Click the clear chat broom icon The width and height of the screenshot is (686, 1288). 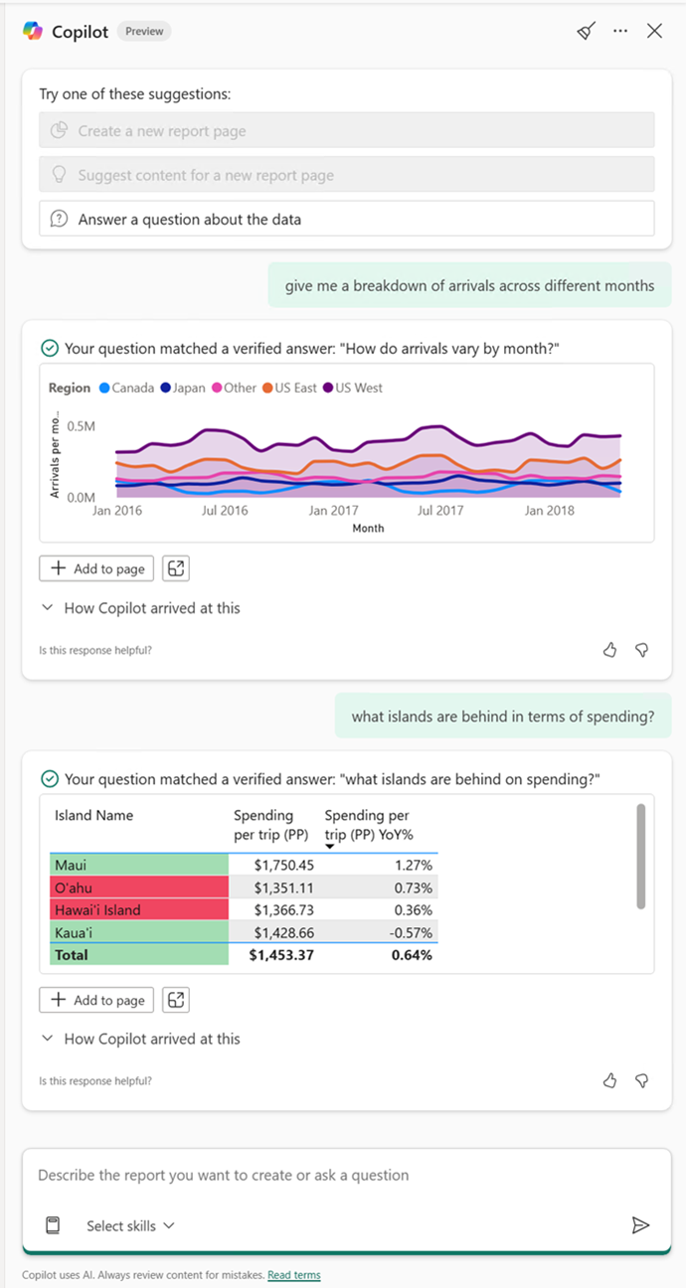(587, 31)
